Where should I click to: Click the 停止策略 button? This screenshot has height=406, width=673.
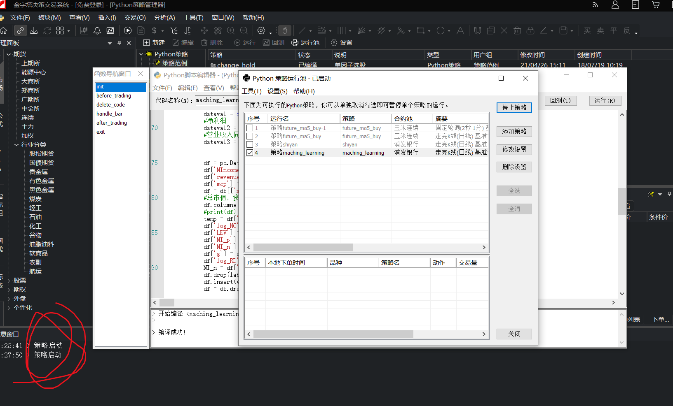pyautogui.click(x=514, y=108)
